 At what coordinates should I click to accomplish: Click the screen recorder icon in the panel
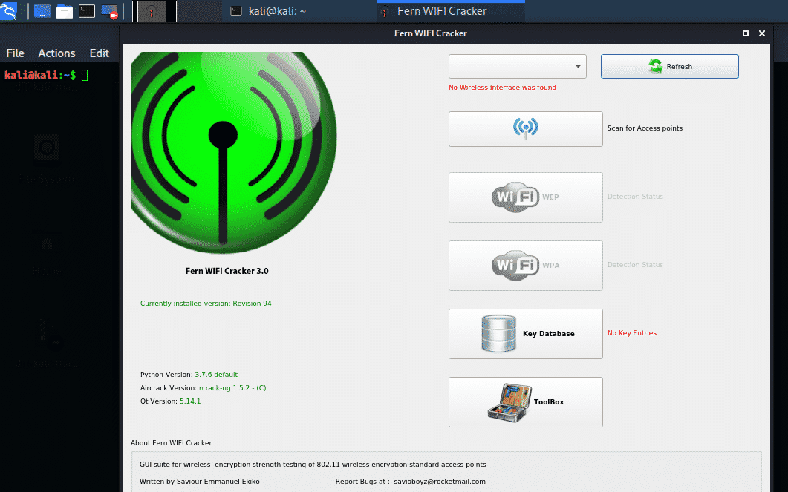[x=109, y=11]
